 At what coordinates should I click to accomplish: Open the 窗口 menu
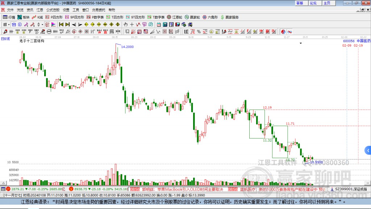[x=86, y=10]
